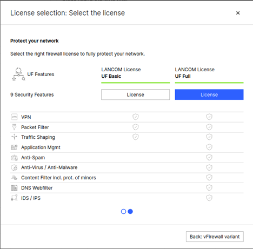Select the first pagination dot
This screenshot has height=249, width=253.
tap(123, 211)
